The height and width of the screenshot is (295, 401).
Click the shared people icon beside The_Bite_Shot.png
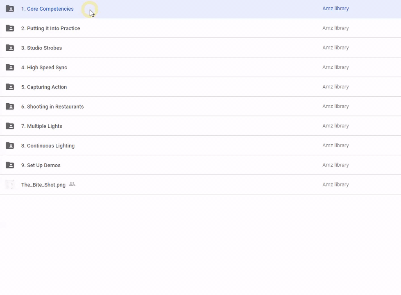72,184
